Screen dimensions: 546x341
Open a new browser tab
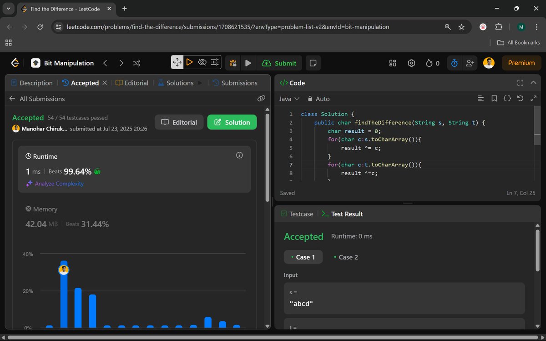click(125, 9)
